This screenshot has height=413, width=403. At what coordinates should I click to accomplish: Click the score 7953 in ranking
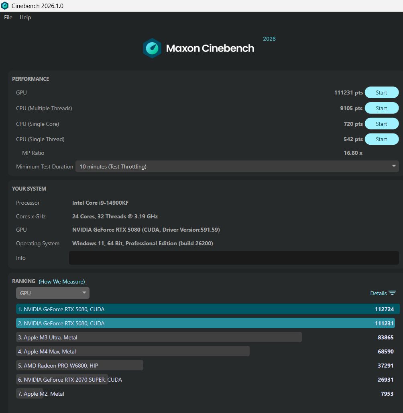(387, 394)
